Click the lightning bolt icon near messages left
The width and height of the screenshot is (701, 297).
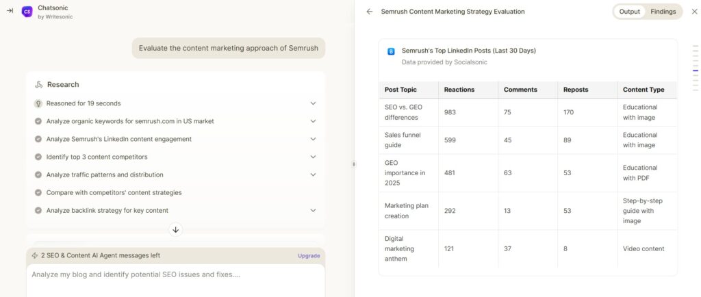35,255
